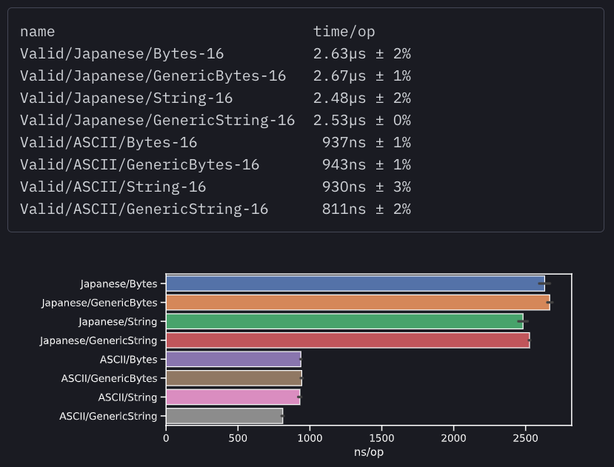Click the "ns/op" x-axis label

(x=368, y=451)
